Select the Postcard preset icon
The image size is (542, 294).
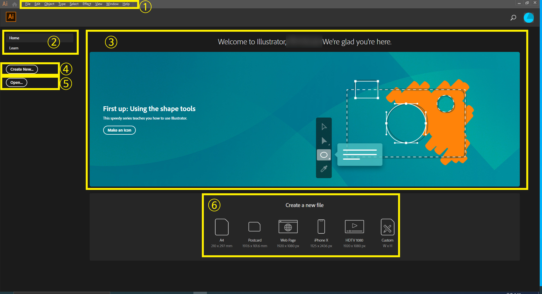pos(254,227)
